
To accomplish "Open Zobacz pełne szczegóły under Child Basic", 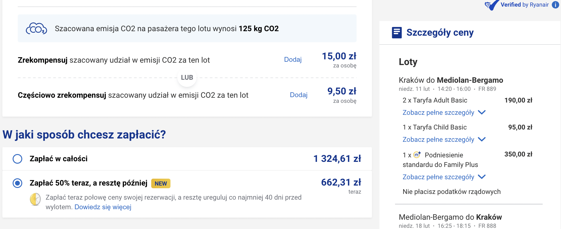I will coord(438,140).
